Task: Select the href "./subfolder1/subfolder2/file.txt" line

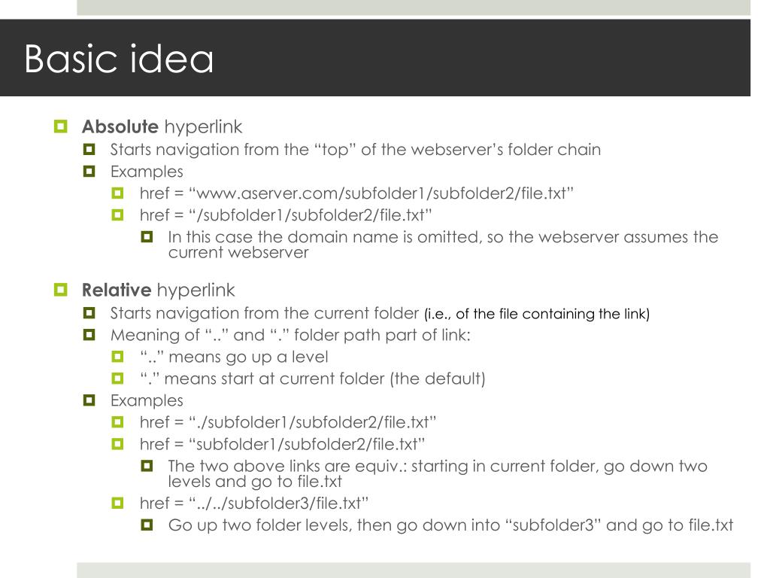Action: click(288, 422)
